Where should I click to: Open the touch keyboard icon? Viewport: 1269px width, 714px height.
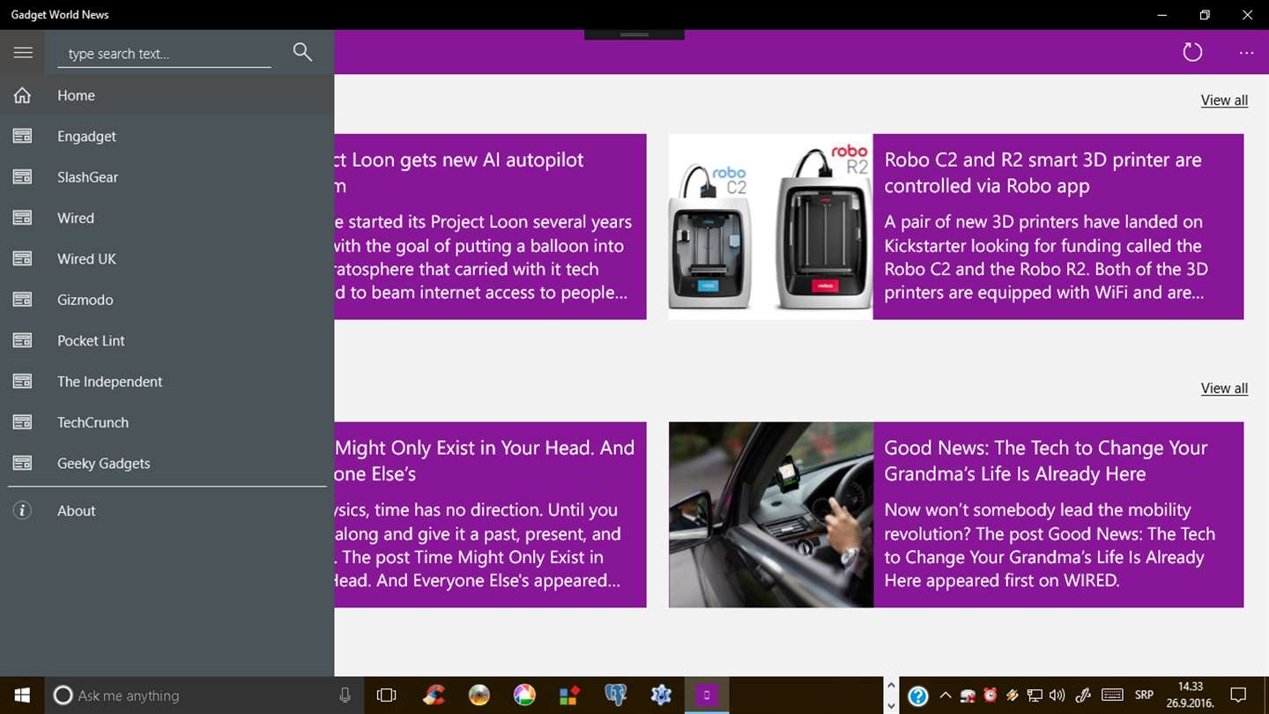[1112, 695]
